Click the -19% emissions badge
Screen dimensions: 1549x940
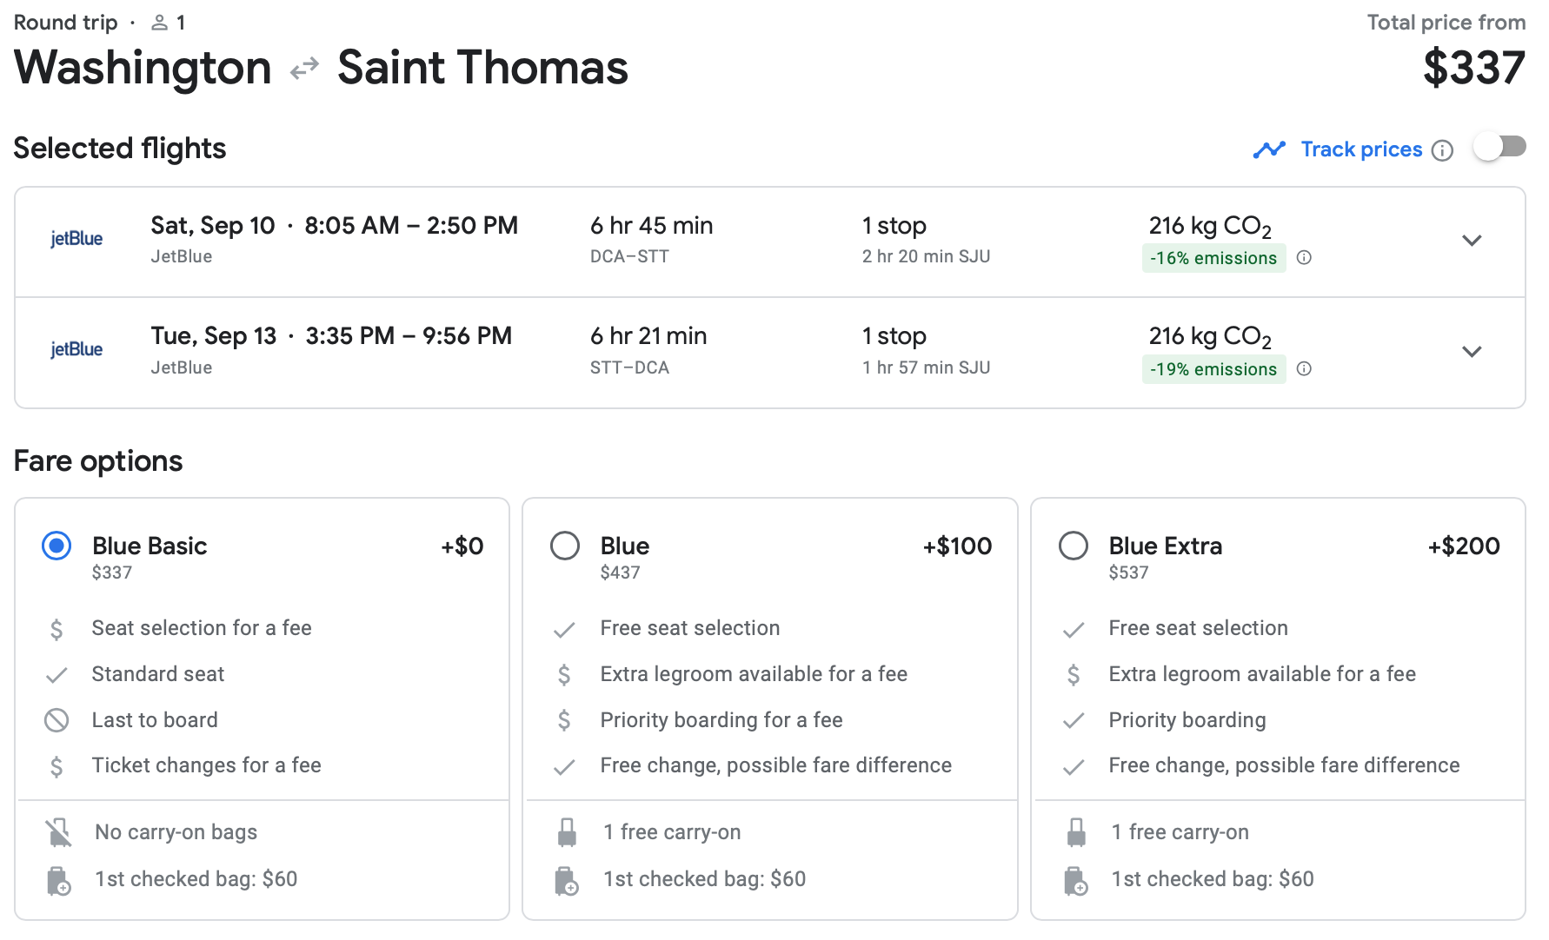[1213, 369]
